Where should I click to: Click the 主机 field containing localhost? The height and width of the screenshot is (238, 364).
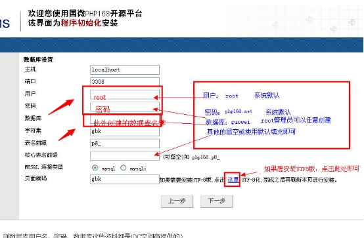pyautogui.click(x=125, y=69)
